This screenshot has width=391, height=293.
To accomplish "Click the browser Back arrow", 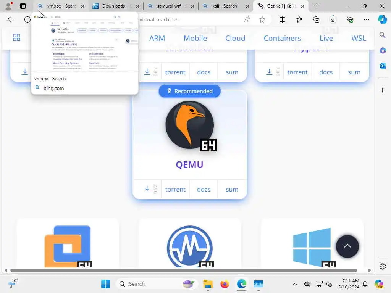I will point(10,19).
